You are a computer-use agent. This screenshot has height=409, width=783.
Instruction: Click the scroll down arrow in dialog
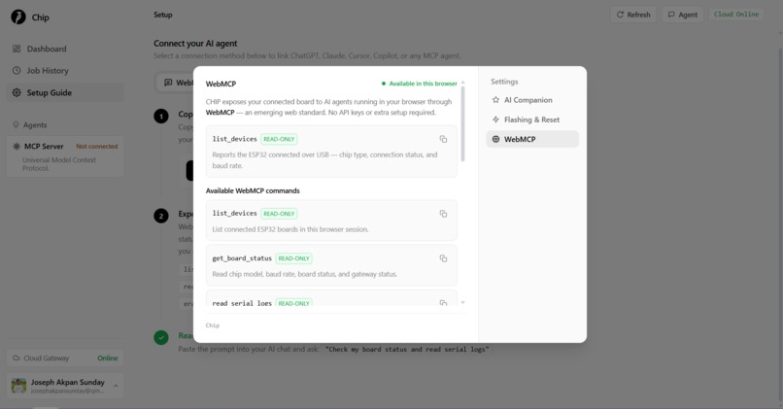pyautogui.click(x=463, y=303)
